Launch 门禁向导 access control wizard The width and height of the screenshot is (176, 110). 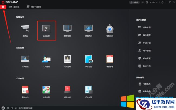click(x=144, y=84)
